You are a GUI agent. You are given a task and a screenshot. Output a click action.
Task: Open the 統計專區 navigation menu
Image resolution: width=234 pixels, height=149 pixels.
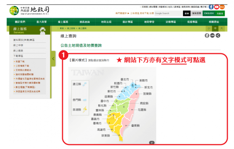pos(128,22)
